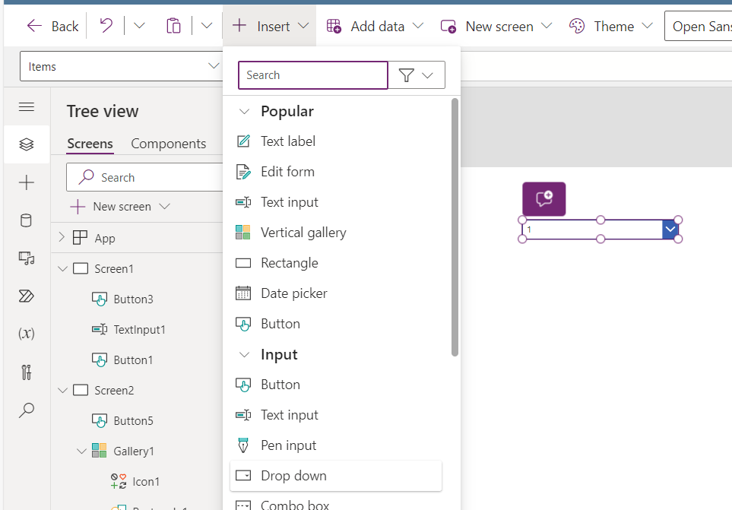Go back with the Back arrow
The height and width of the screenshot is (510, 732).
(x=52, y=26)
